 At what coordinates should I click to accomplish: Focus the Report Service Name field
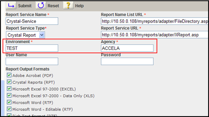pyautogui.click(x=32, y=21)
